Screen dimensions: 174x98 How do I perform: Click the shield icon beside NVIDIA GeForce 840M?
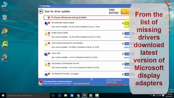pos(123,33)
